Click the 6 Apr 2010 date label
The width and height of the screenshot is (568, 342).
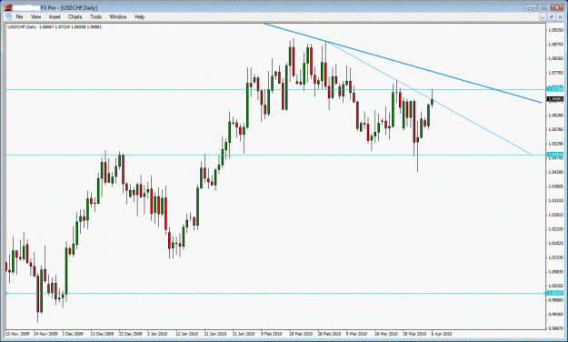click(x=442, y=334)
